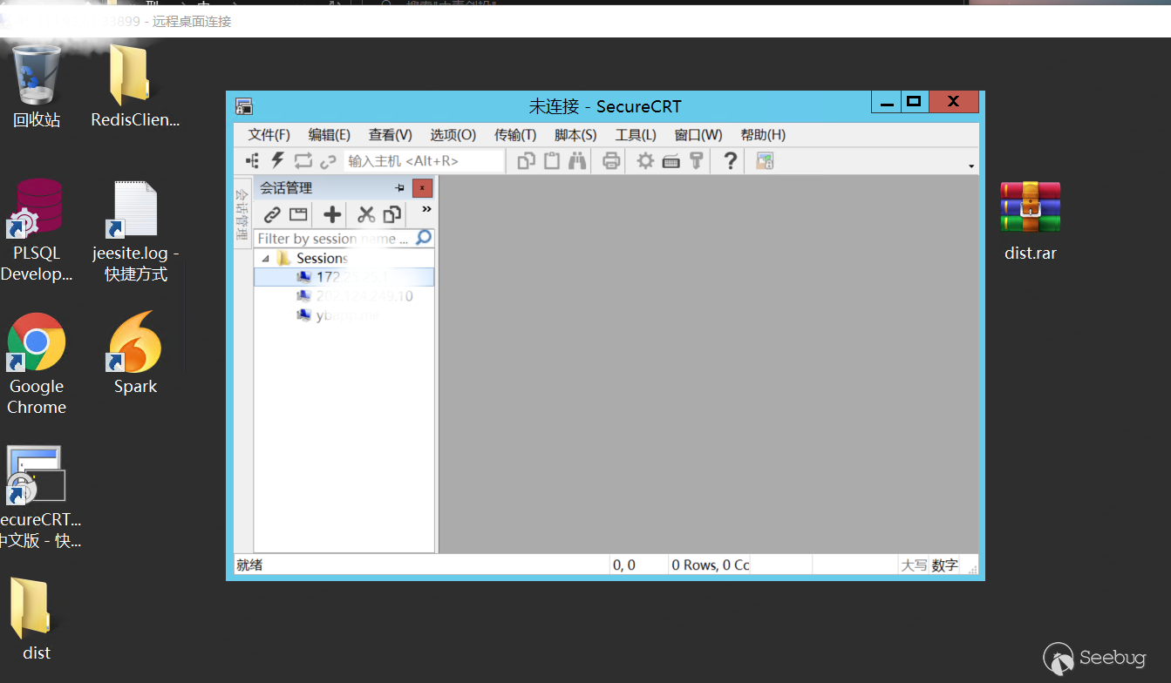This screenshot has width=1171, height=683.
Task: Select the RedisClient folder on desktop
Action: click(x=135, y=87)
